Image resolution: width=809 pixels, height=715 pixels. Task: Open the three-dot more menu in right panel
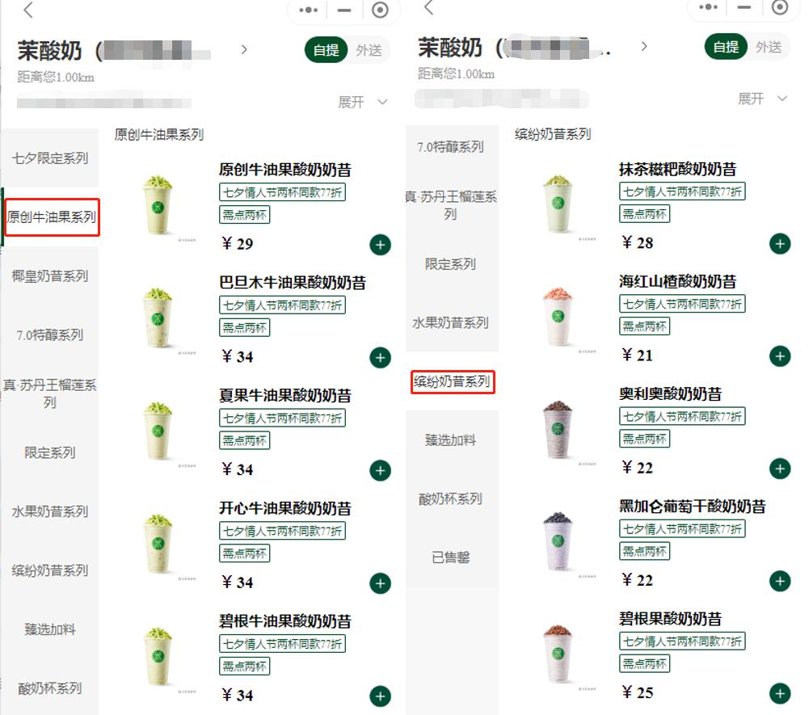click(x=709, y=7)
